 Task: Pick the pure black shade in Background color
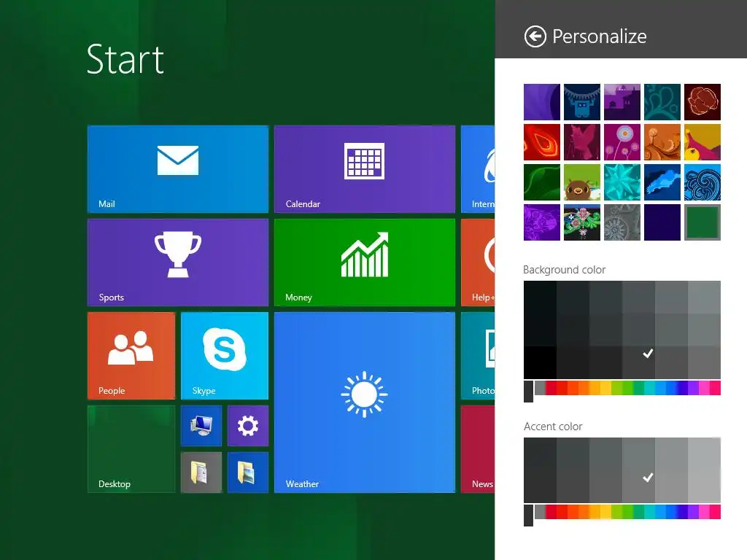click(540, 362)
